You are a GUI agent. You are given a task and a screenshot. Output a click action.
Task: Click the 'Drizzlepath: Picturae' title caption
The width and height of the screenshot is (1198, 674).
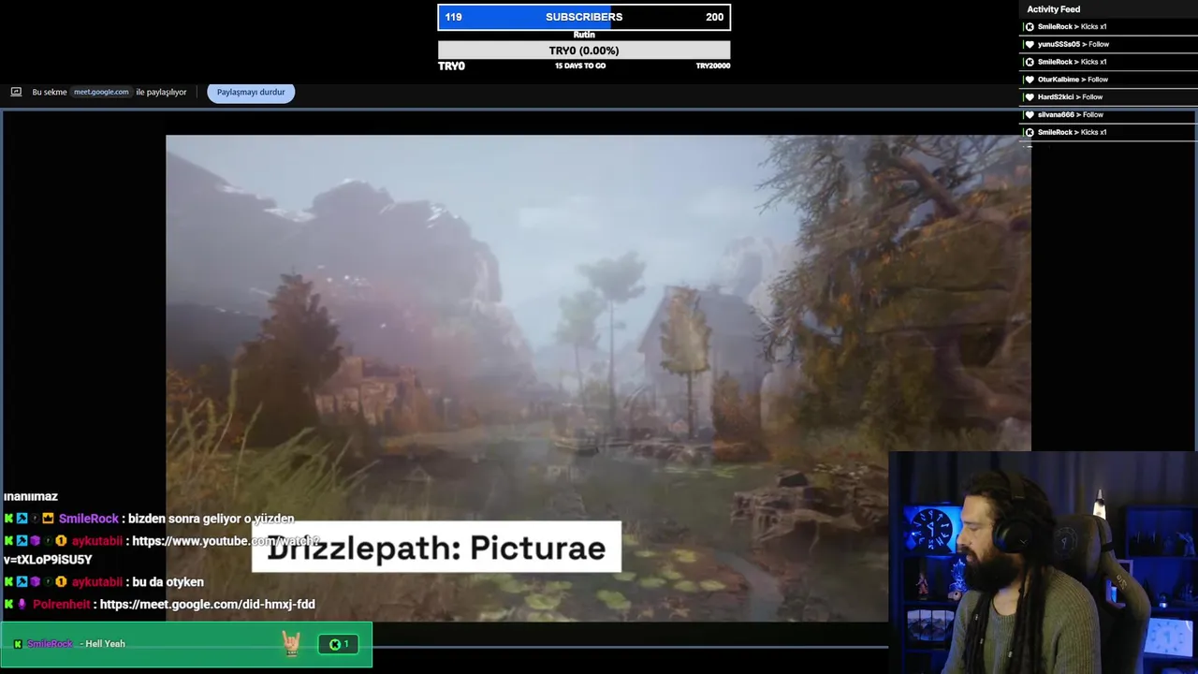(x=436, y=549)
